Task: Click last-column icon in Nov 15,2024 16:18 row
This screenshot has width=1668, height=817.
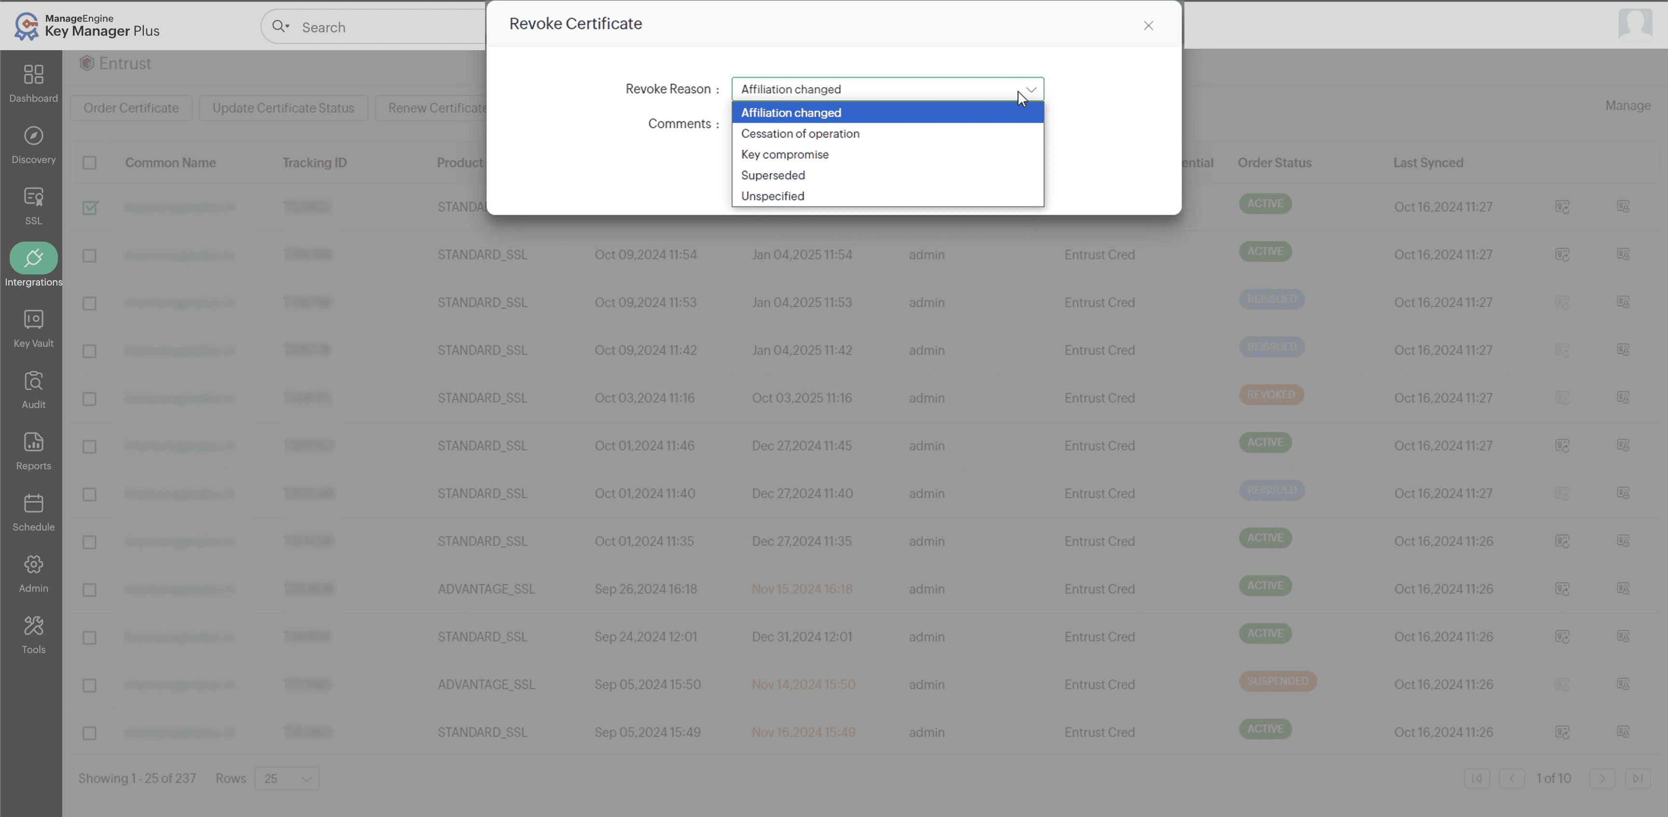Action: [1623, 588]
